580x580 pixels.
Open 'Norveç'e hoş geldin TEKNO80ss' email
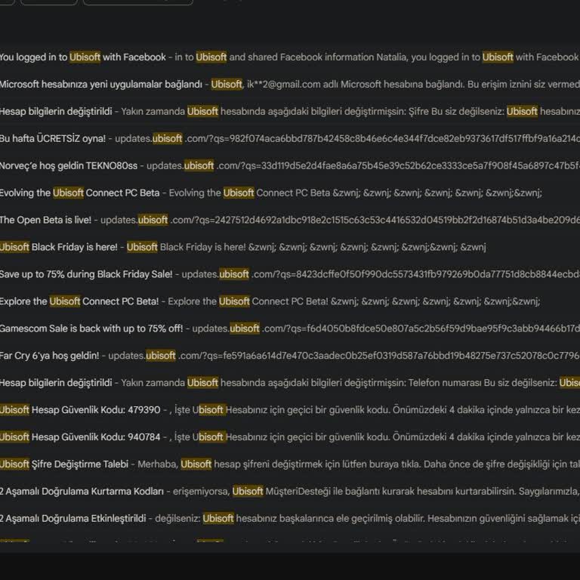point(290,165)
